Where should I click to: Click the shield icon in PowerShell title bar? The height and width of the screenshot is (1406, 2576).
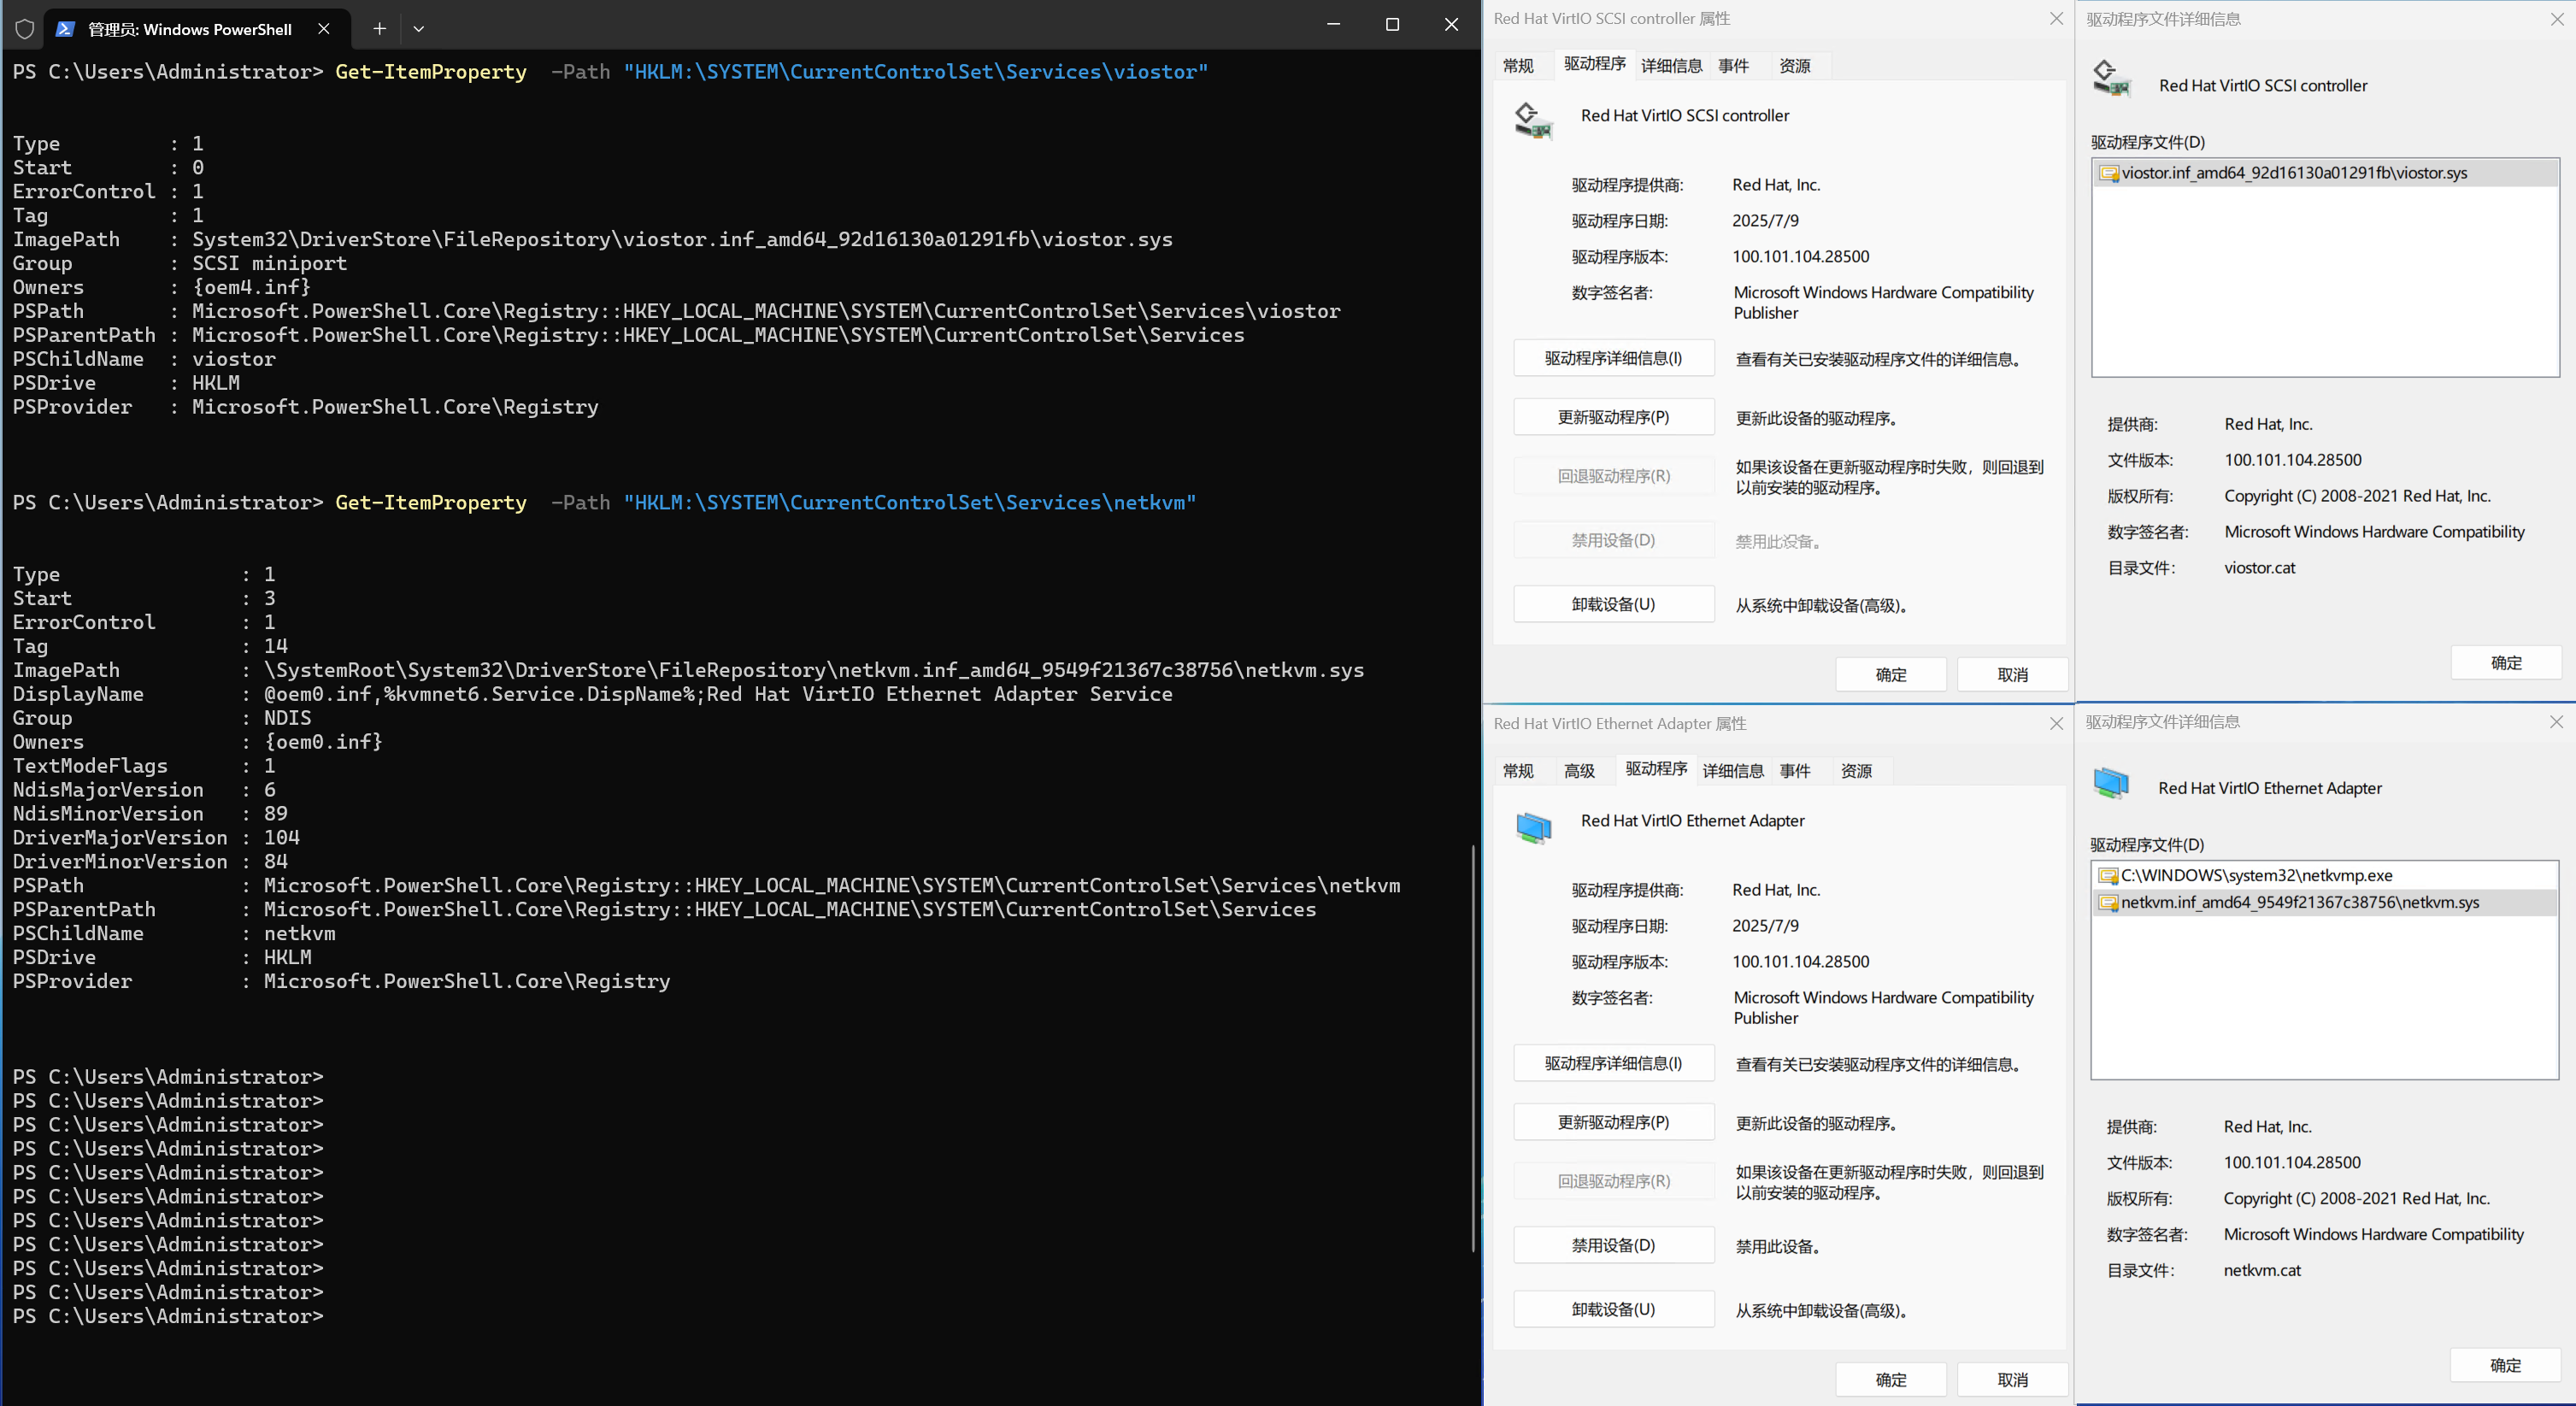click(x=25, y=29)
